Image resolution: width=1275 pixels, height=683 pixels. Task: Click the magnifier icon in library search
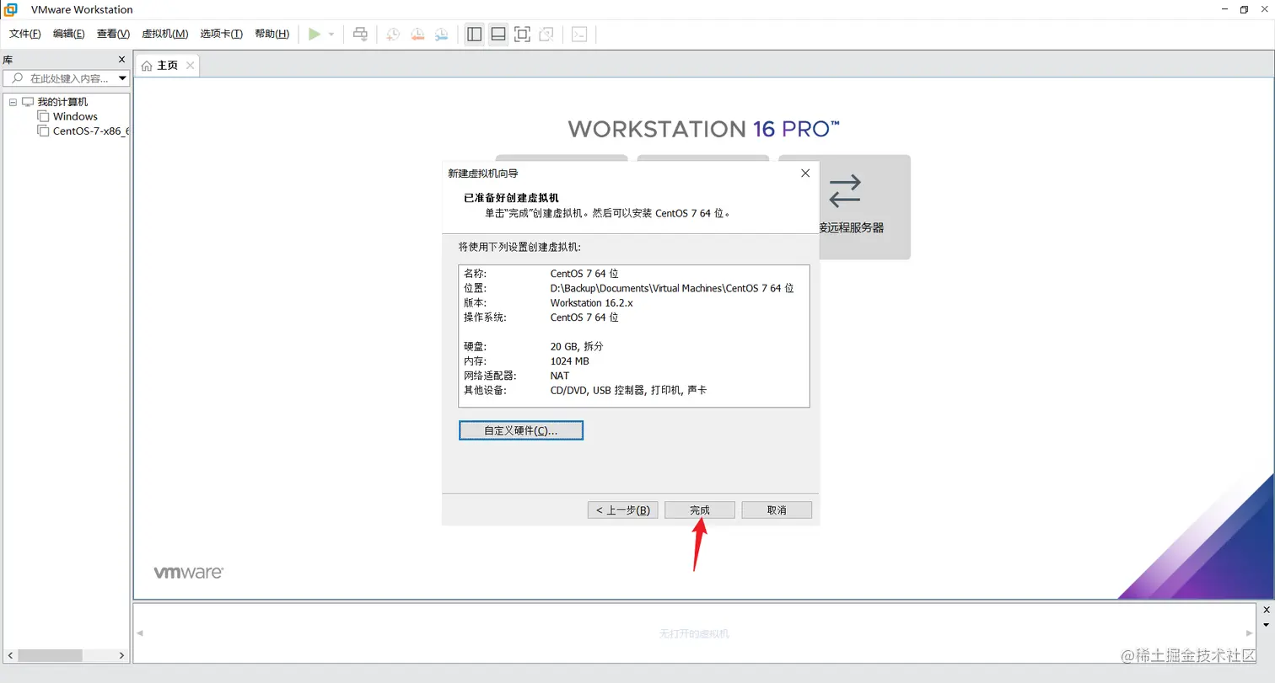tap(18, 78)
